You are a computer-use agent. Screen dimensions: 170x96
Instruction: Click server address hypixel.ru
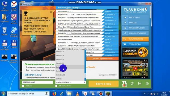point(108,40)
